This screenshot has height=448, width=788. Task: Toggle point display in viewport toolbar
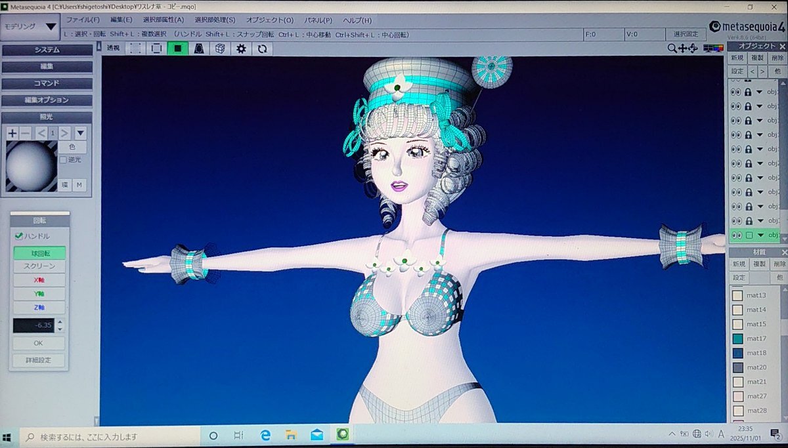135,48
